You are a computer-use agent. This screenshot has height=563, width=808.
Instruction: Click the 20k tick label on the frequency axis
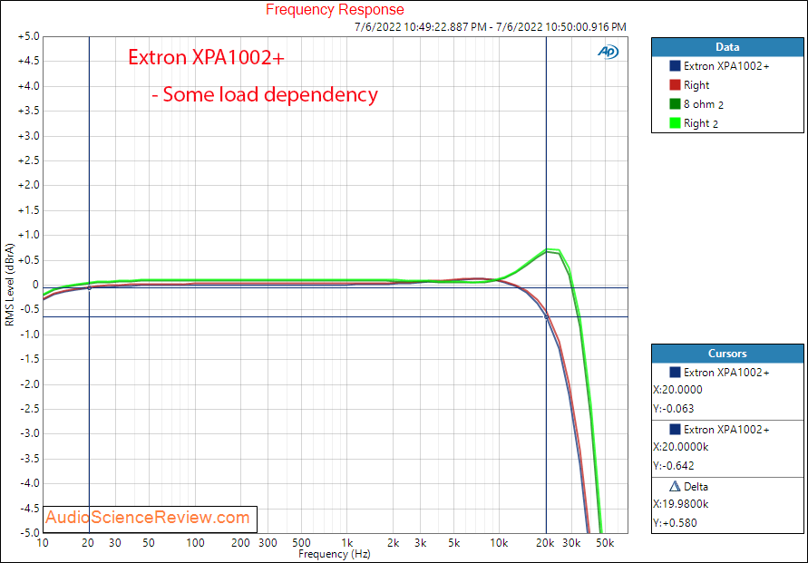point(545,543)
